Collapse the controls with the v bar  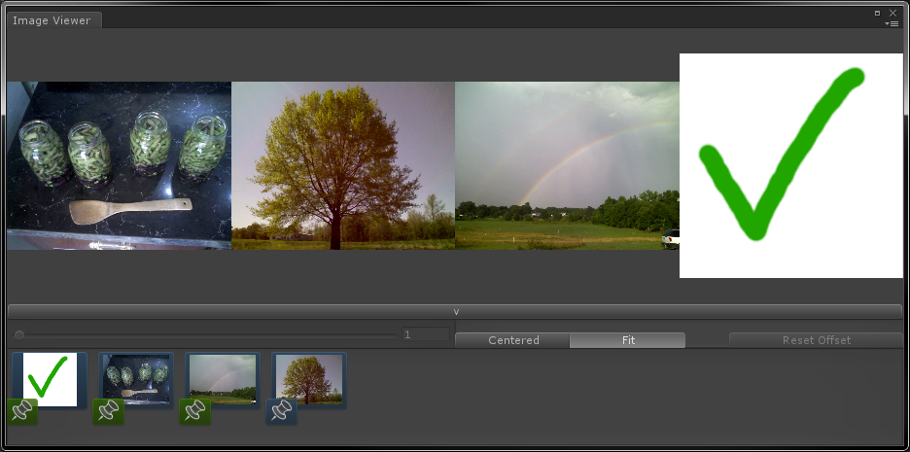coord(455,311)
